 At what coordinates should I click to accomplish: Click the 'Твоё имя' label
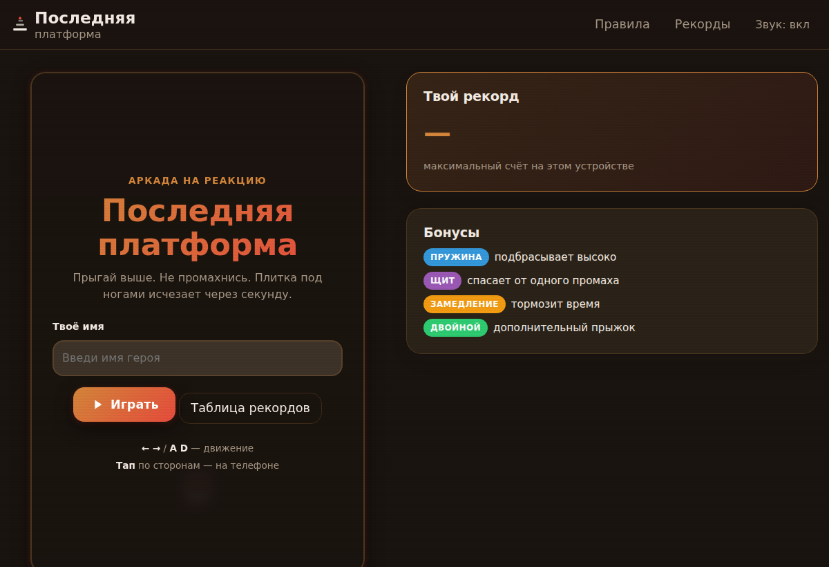pyautogui.click(x=78, y=326)
